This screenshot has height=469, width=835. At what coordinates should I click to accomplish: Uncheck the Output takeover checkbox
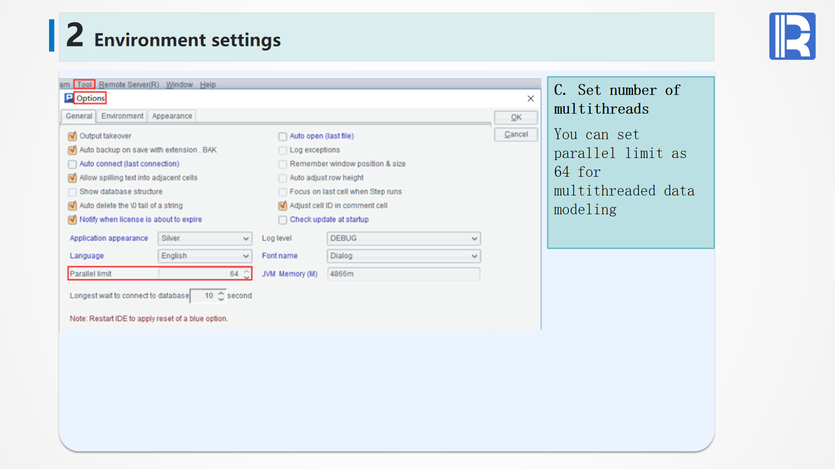point(73,137)
